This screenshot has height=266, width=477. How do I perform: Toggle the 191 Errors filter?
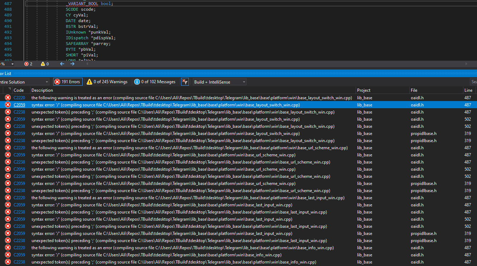[x=68, y=81]
